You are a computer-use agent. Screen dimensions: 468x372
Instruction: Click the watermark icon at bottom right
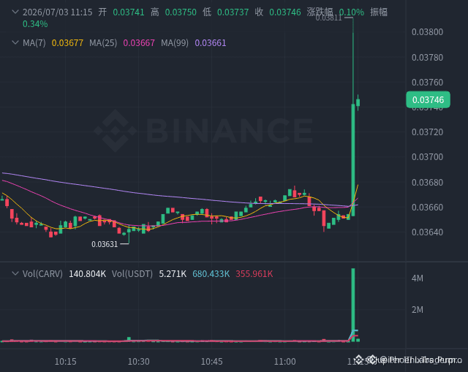pyautogui.click(x=359, y=360)
